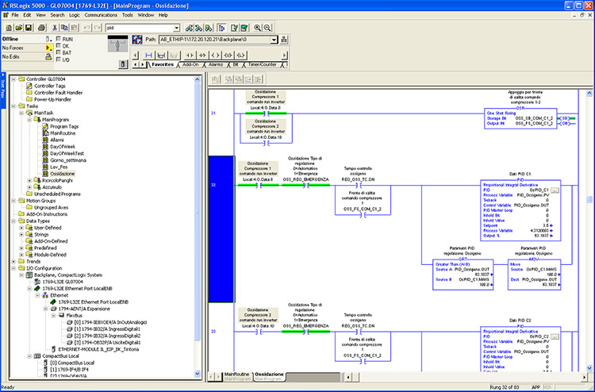
Task: Open the Offline controller status dropdown
Action: [x=48, y=39]
